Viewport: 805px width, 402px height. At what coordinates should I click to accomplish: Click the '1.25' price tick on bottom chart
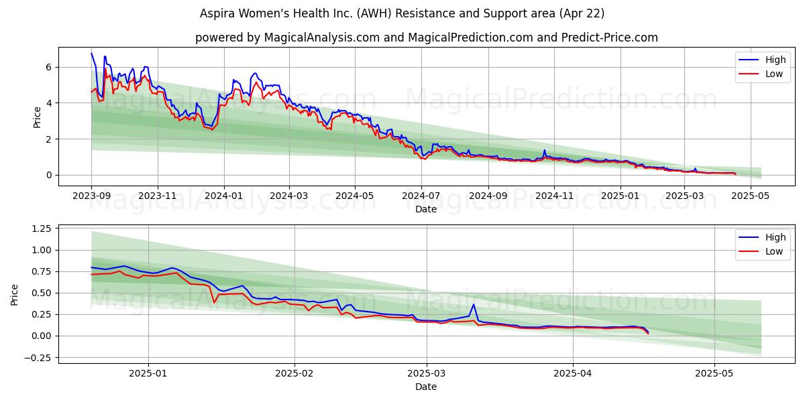point(42,228)
